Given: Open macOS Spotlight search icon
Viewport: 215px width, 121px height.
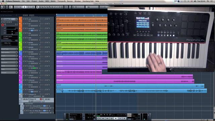Looking at the screenshot, I should tap(208, 1).
